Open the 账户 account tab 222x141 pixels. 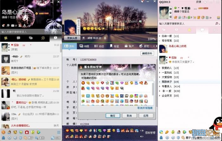coord(129,46)
